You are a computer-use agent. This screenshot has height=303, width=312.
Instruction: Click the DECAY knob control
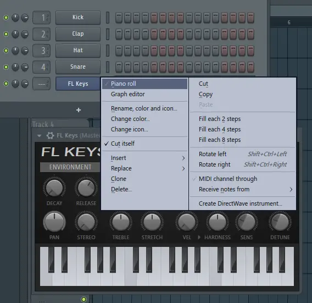tap(54, 188)
